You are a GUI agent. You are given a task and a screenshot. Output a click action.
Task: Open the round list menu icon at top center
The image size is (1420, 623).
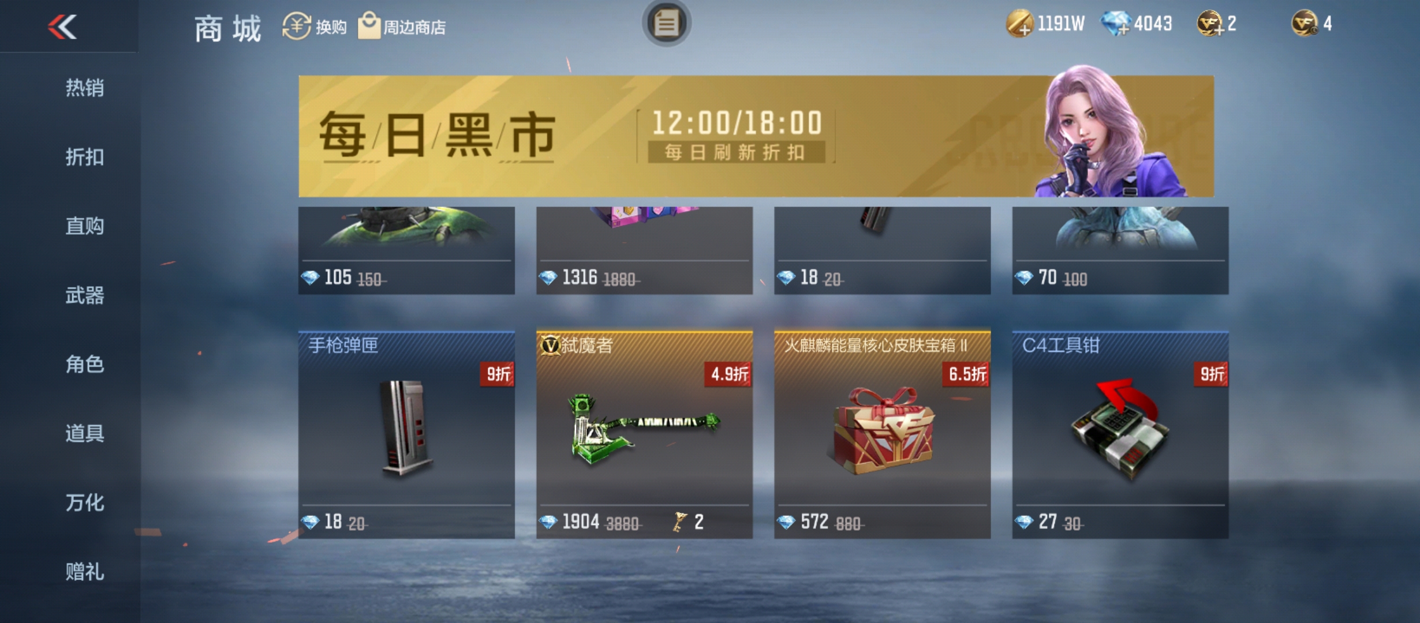tap(666, 24)
